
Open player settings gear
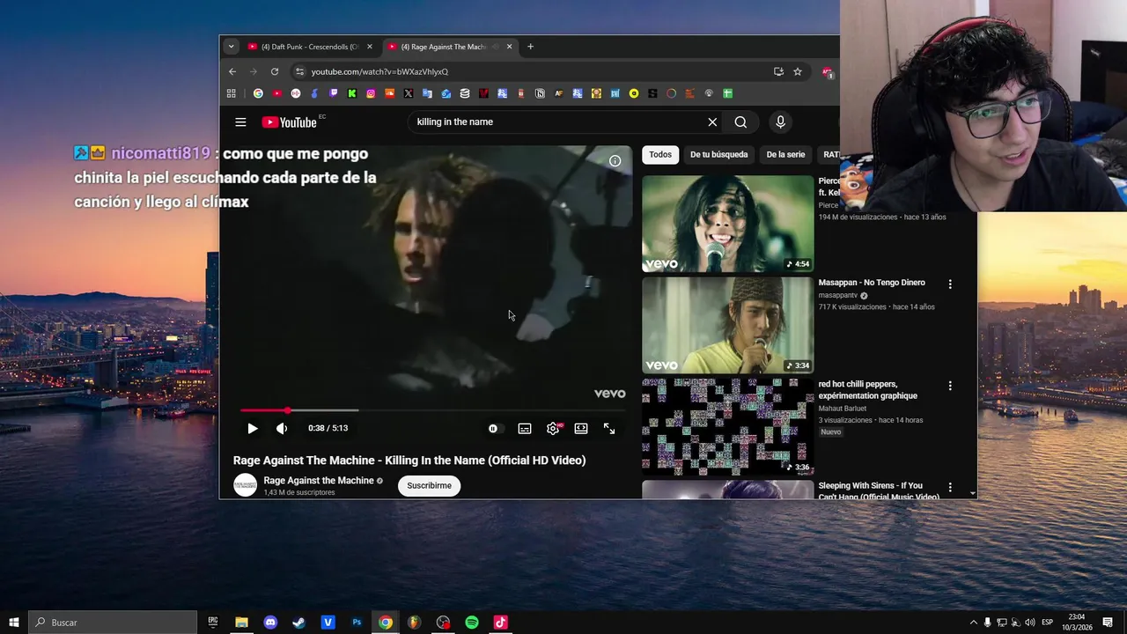click(553, 429)
